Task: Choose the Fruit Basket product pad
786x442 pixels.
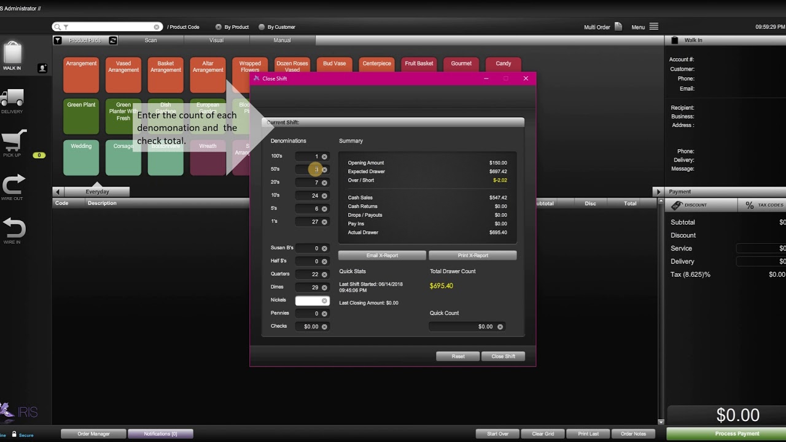Action: click(419, 64)
